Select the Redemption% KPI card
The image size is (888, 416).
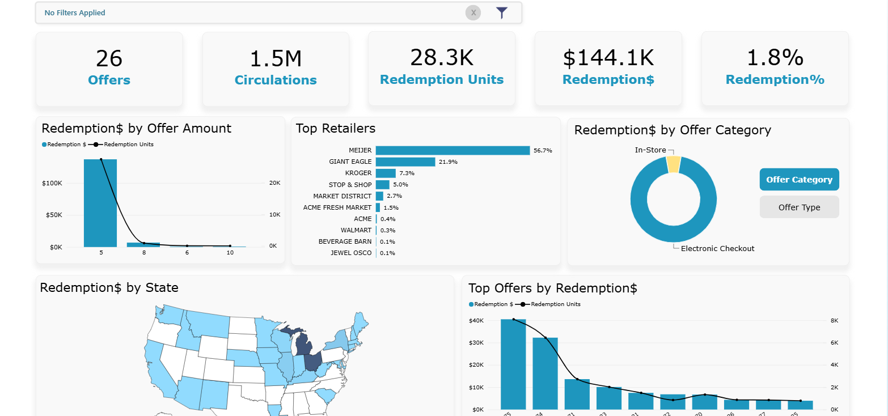775,69
